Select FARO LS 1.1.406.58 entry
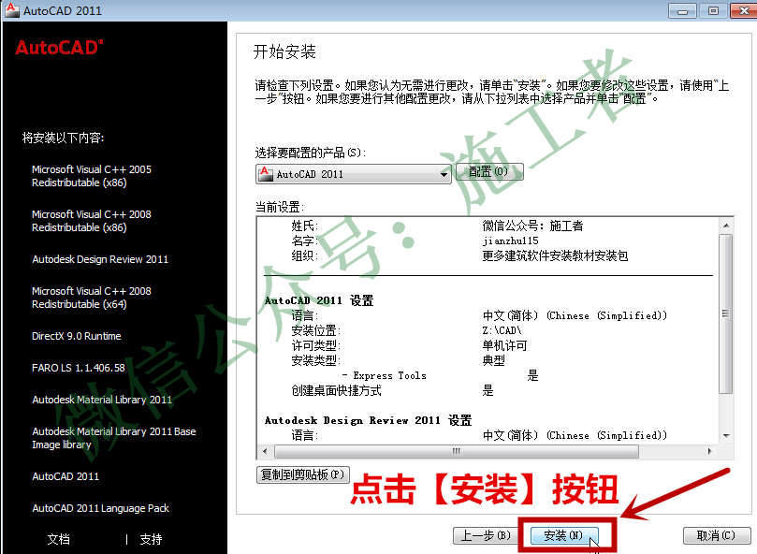The height and width of the screenshot is (554, 757). pyautogui.click(x=79, y=368)
